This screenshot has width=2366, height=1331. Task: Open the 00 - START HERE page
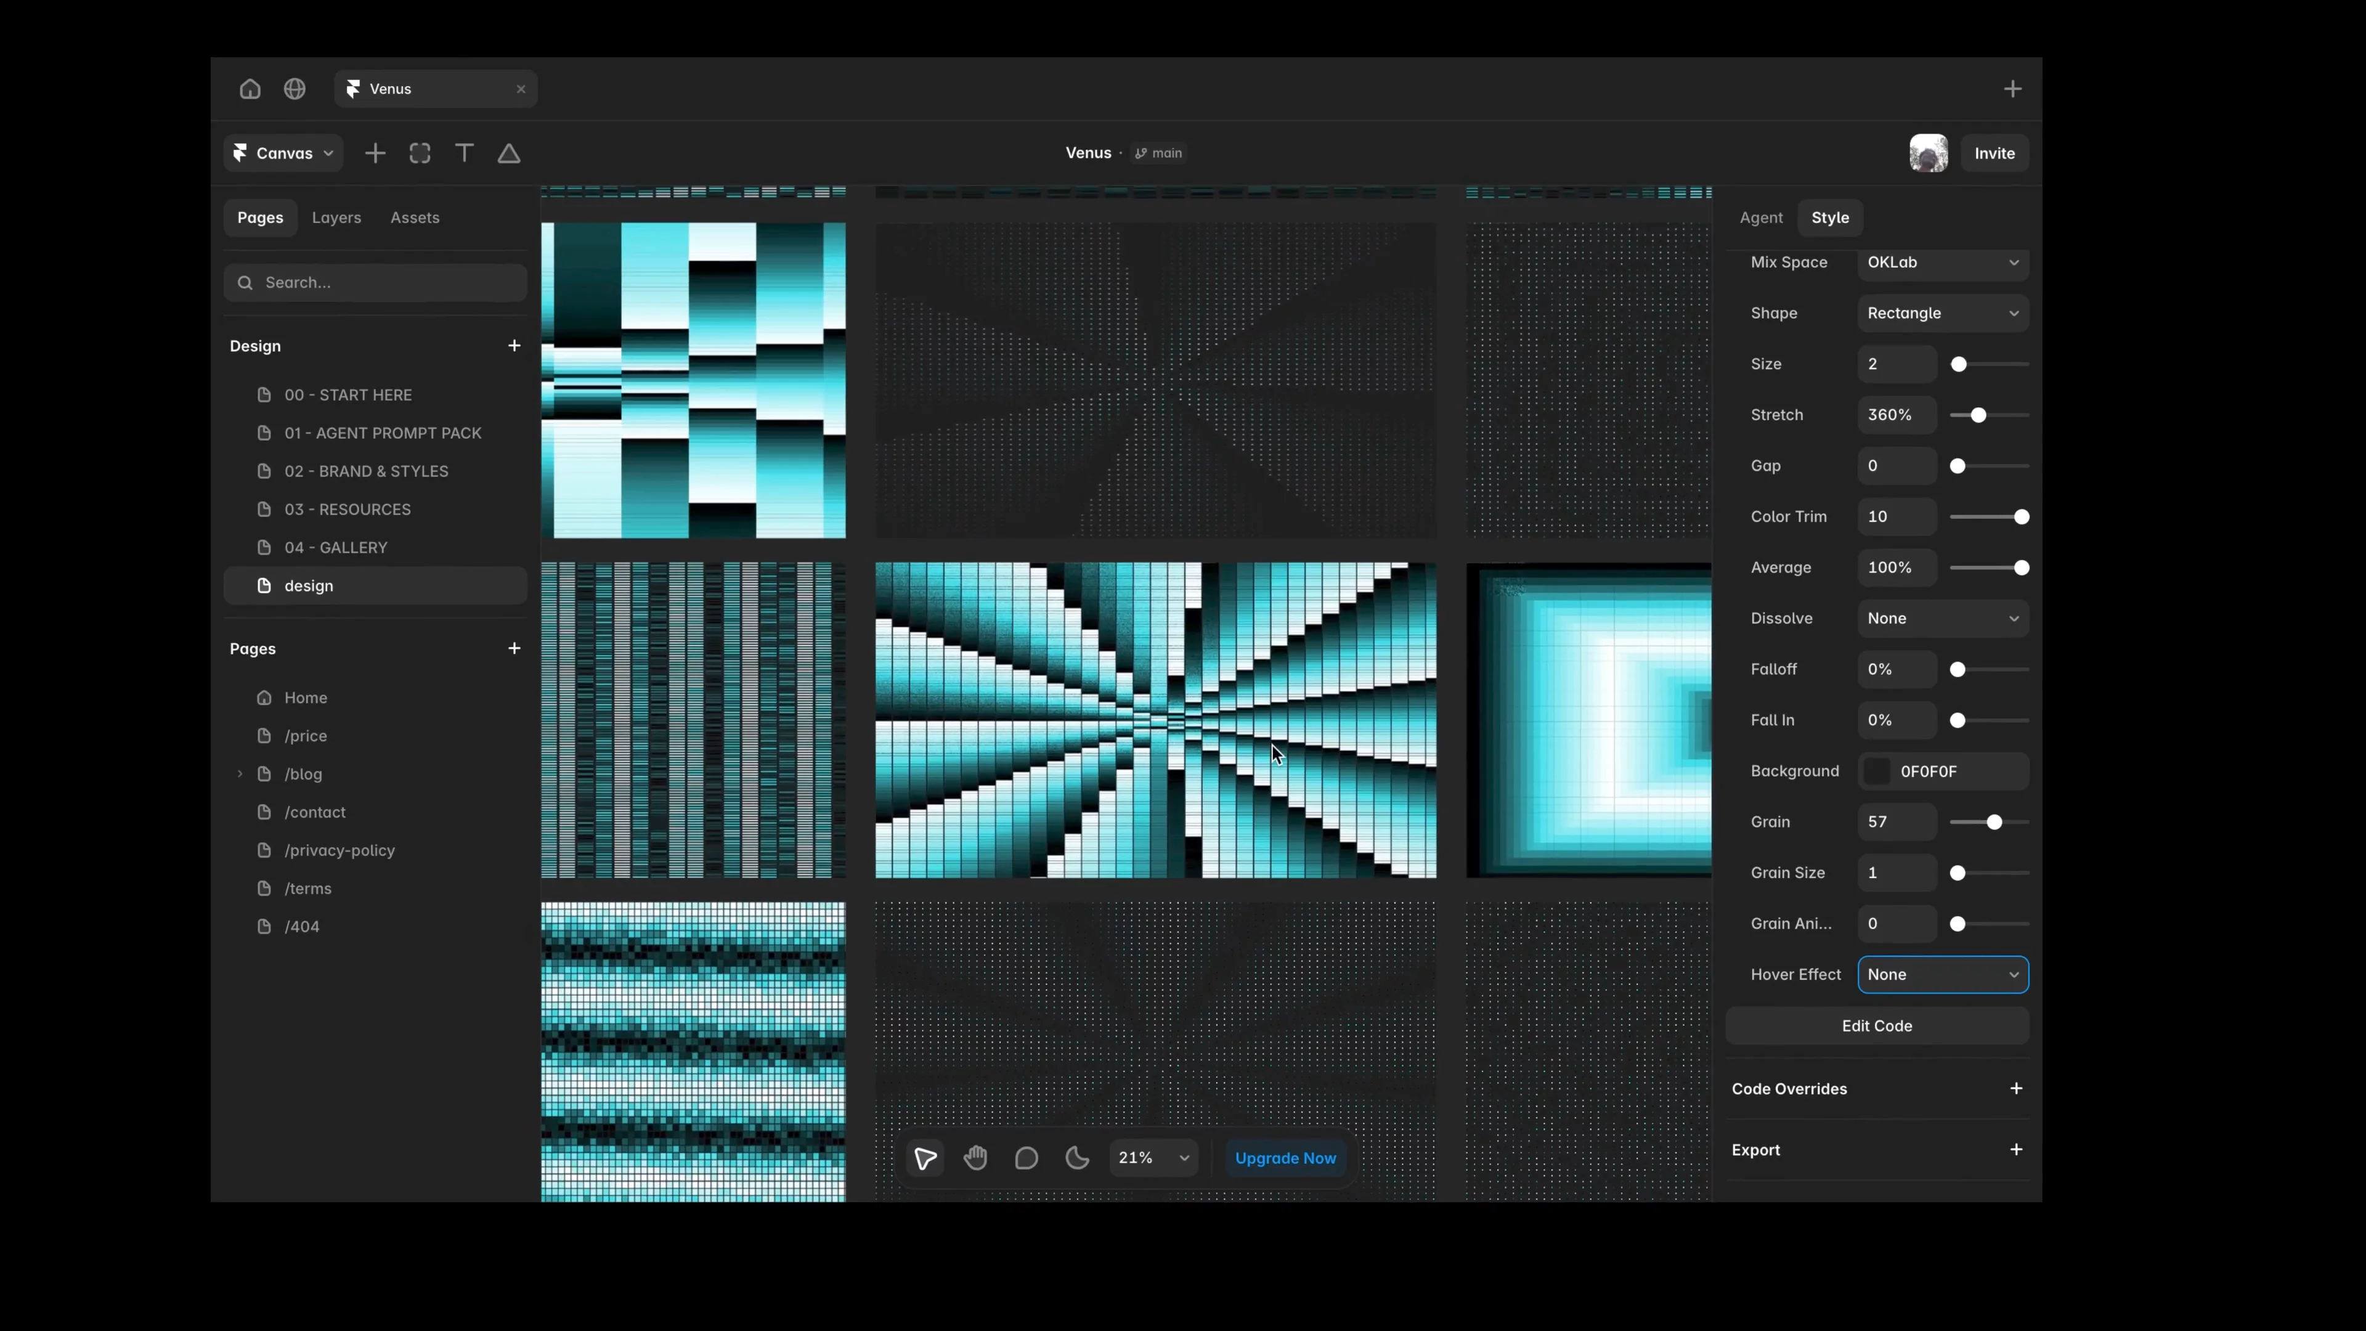point(375,395)
